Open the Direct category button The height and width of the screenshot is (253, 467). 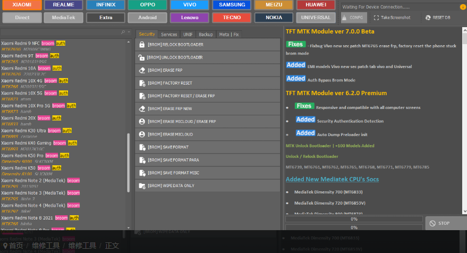22,18
